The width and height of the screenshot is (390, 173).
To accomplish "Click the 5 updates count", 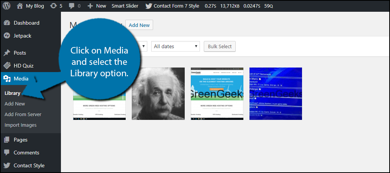I will 61,6.
